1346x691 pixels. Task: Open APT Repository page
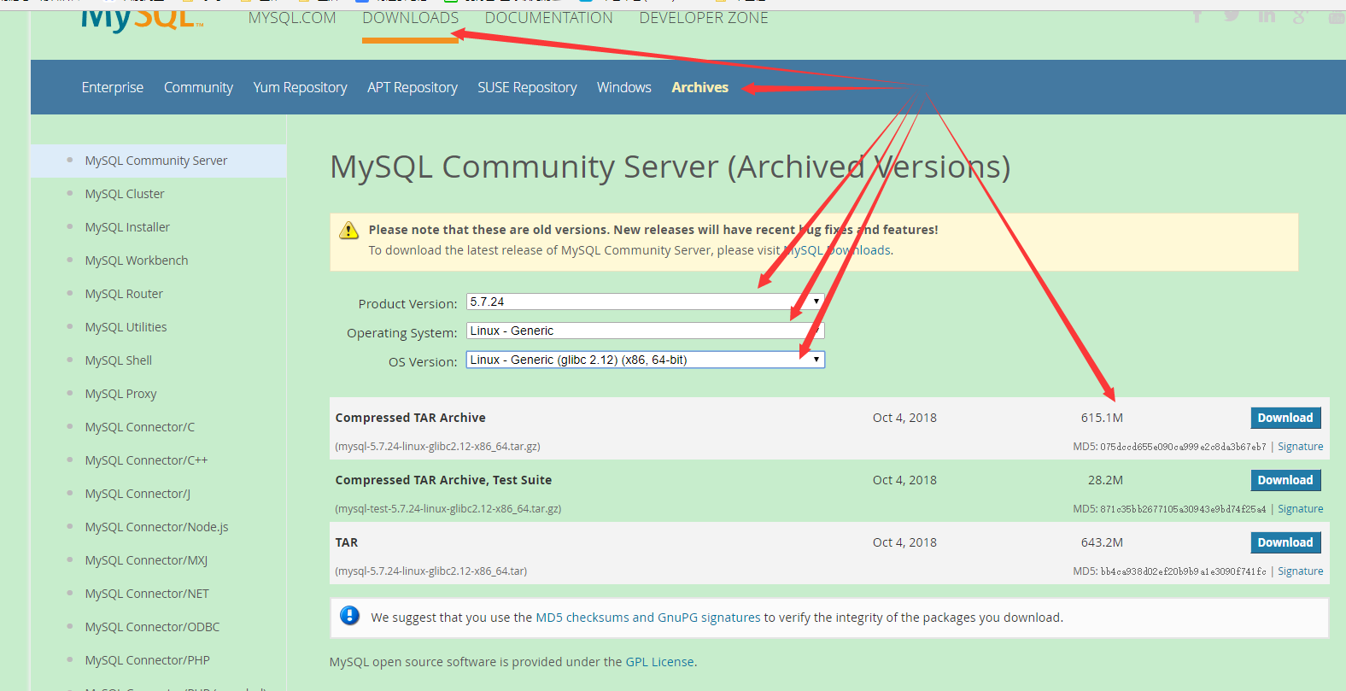tap(413, 87)
